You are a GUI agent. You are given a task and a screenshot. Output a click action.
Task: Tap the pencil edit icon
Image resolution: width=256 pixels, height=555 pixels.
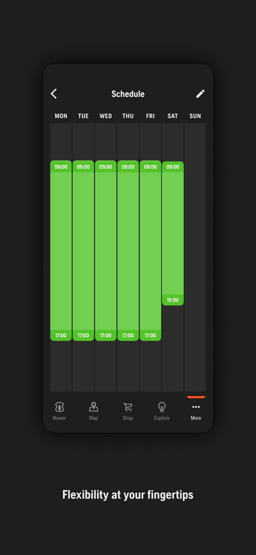click(201, 94)
